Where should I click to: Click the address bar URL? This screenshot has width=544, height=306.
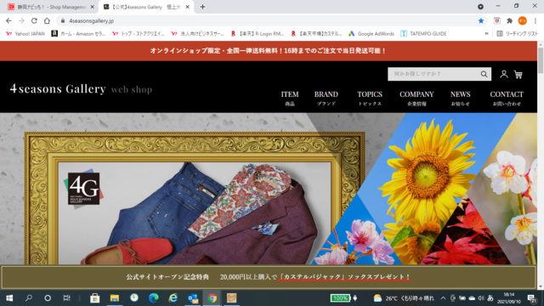[91, 20]
